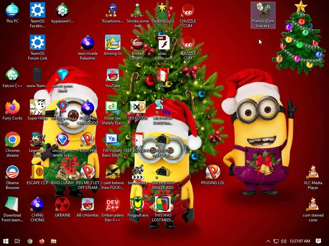
Task: Open the Windows Start menu
Action: click(6, 241)
